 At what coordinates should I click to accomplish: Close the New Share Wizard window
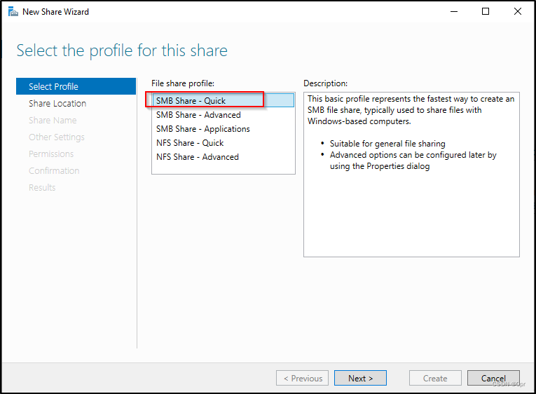[518, 12]
